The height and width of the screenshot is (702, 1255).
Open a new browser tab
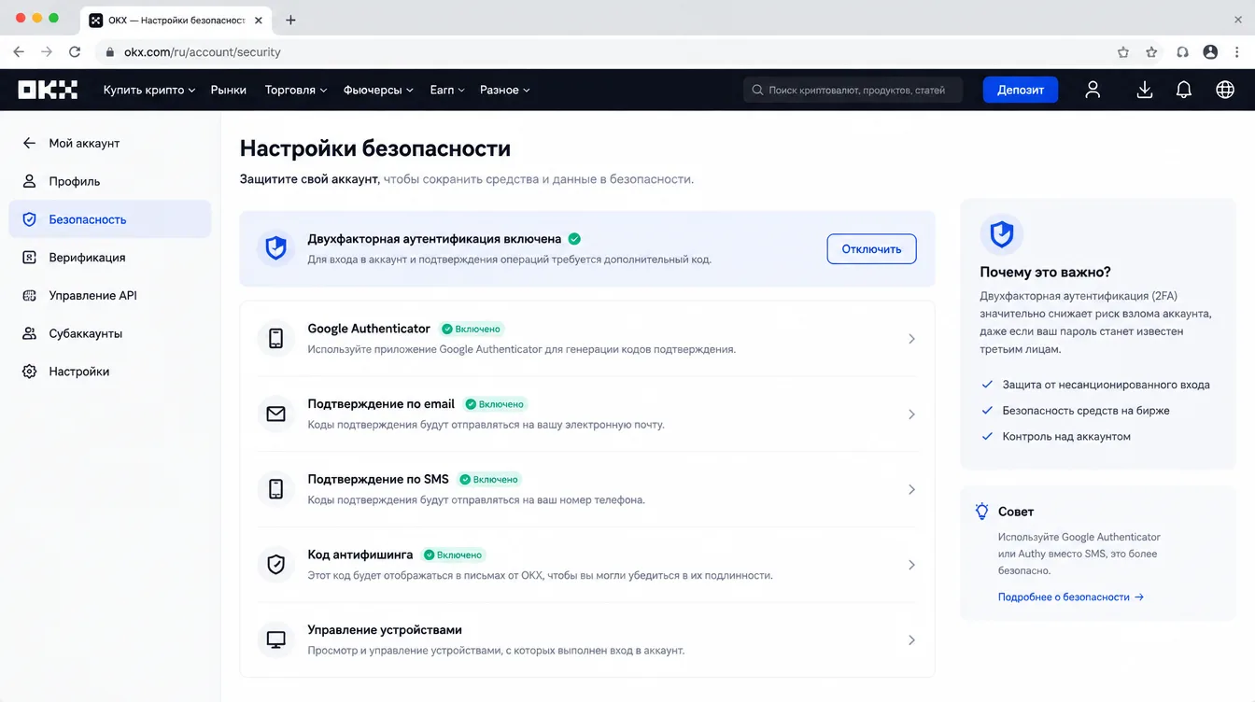[x=290, y=20]
